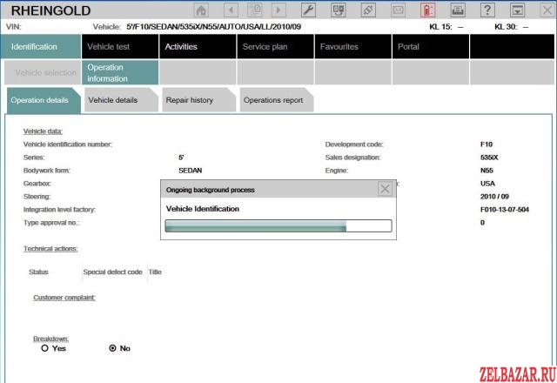Click the Vehicle data heading
The width and height of the screenshot is (557, 383).
click(x=43, y=131)
